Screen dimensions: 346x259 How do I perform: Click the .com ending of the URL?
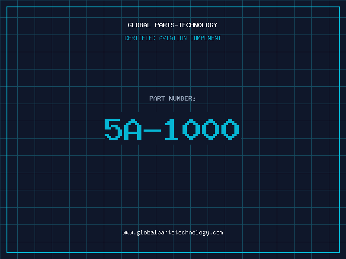click(216, 233)
